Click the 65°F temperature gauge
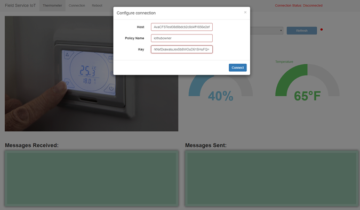 (307, 83)
